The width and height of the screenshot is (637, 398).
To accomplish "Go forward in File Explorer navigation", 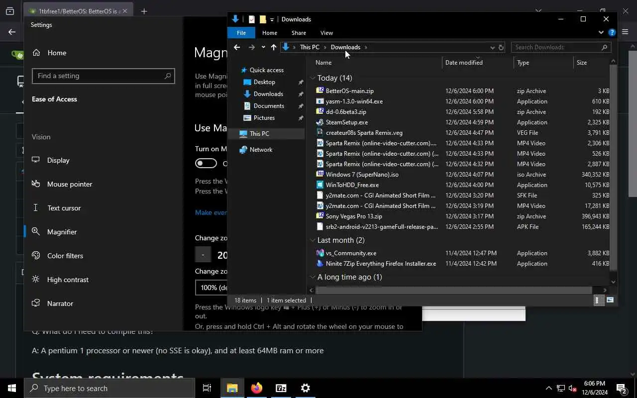I will (251, 47).
